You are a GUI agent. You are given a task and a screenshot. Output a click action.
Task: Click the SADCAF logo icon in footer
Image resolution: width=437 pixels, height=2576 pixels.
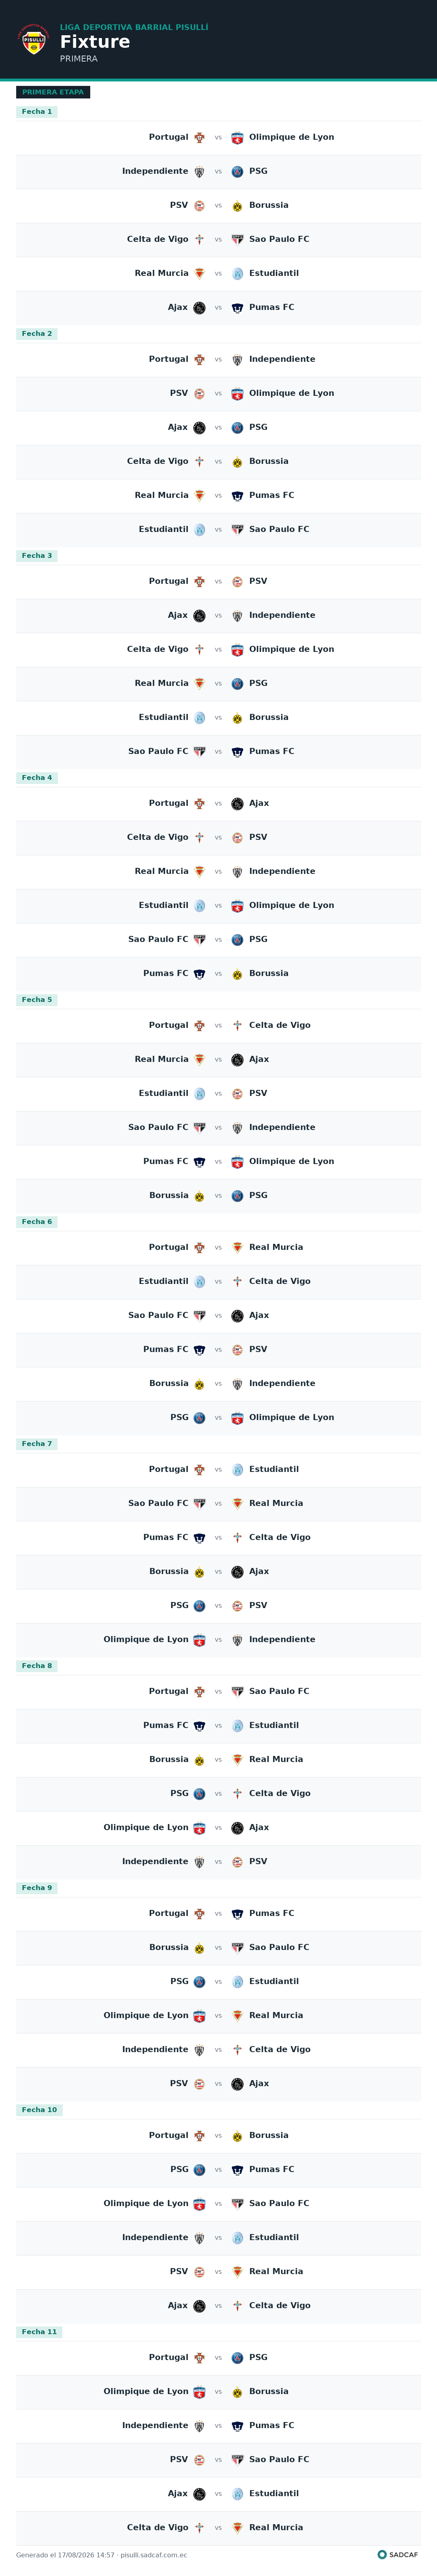click(382, 2554)
